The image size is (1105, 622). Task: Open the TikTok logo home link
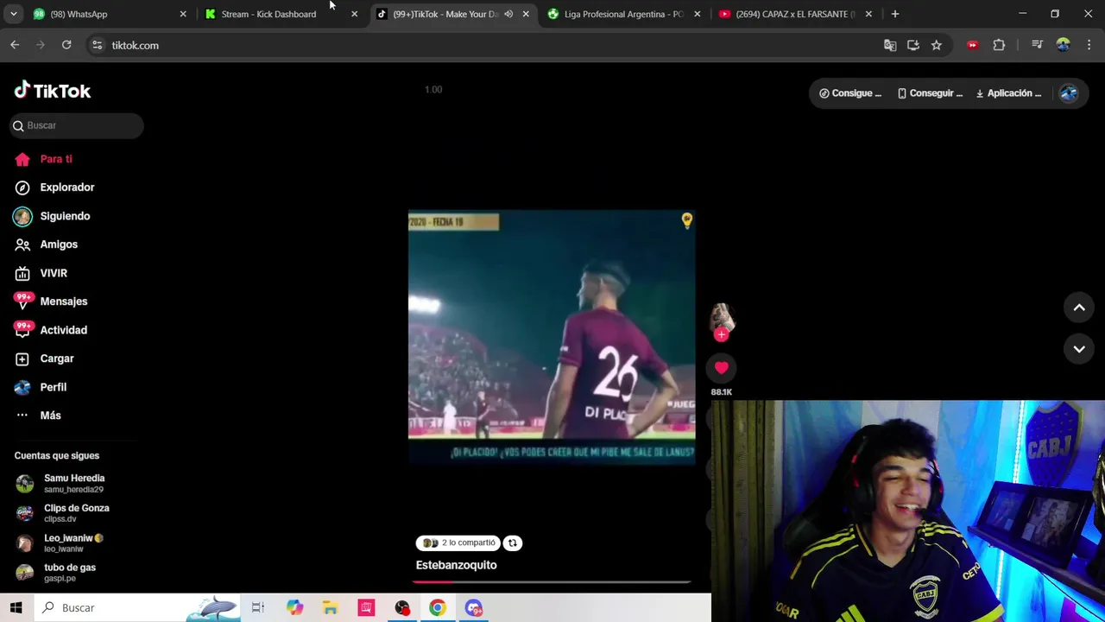pos(53,91)
